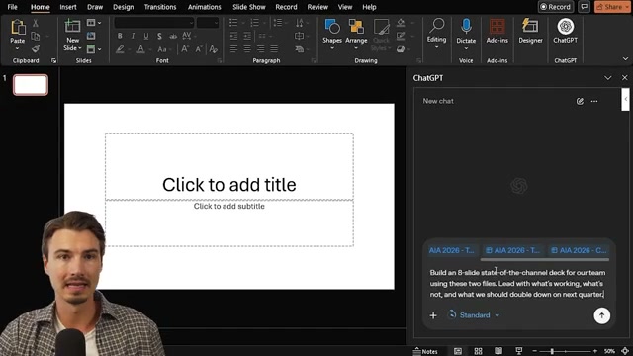Expand the Share button dropdown arrow

click(x=627, y=7)
